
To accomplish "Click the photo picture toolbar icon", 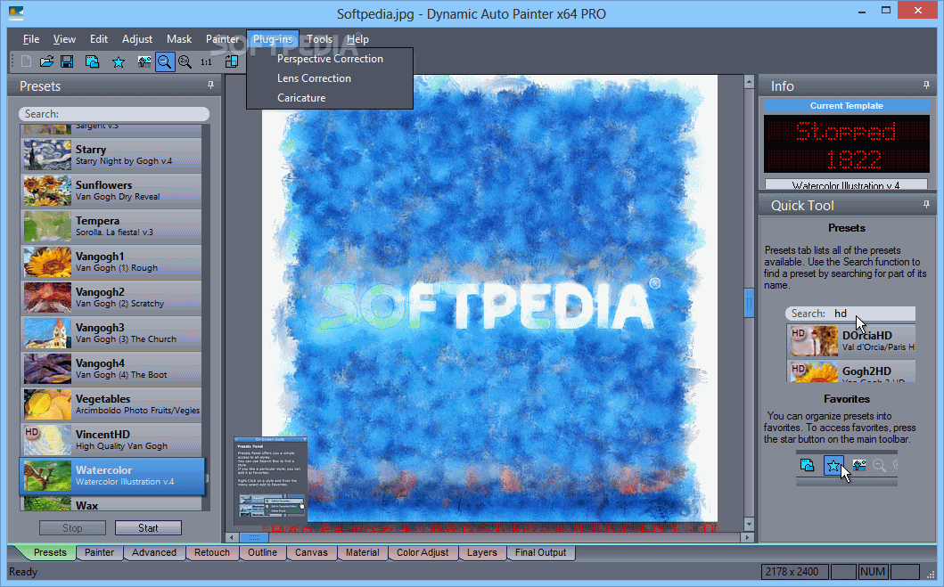I will pos(144,61).
